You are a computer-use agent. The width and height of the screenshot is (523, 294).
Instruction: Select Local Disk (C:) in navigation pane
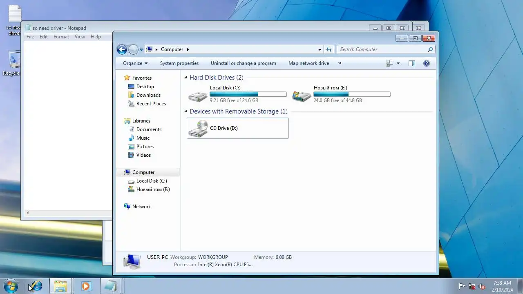click(x=152, y=181)
